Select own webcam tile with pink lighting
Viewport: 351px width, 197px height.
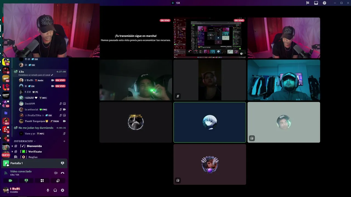click(284, 38)
